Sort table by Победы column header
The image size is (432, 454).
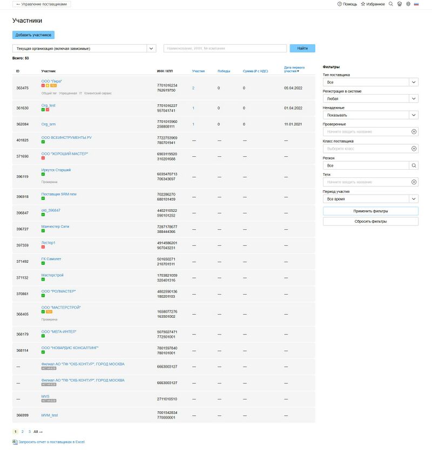(x=224, y=71)
